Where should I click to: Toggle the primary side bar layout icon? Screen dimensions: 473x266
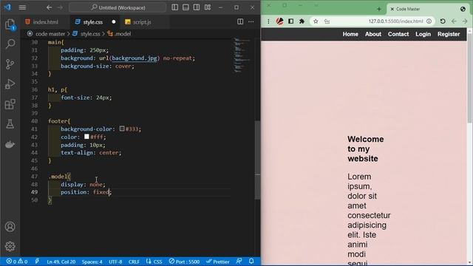click(174, 7)
